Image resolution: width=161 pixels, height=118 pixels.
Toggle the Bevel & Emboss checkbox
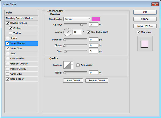[x=8, y=23]
